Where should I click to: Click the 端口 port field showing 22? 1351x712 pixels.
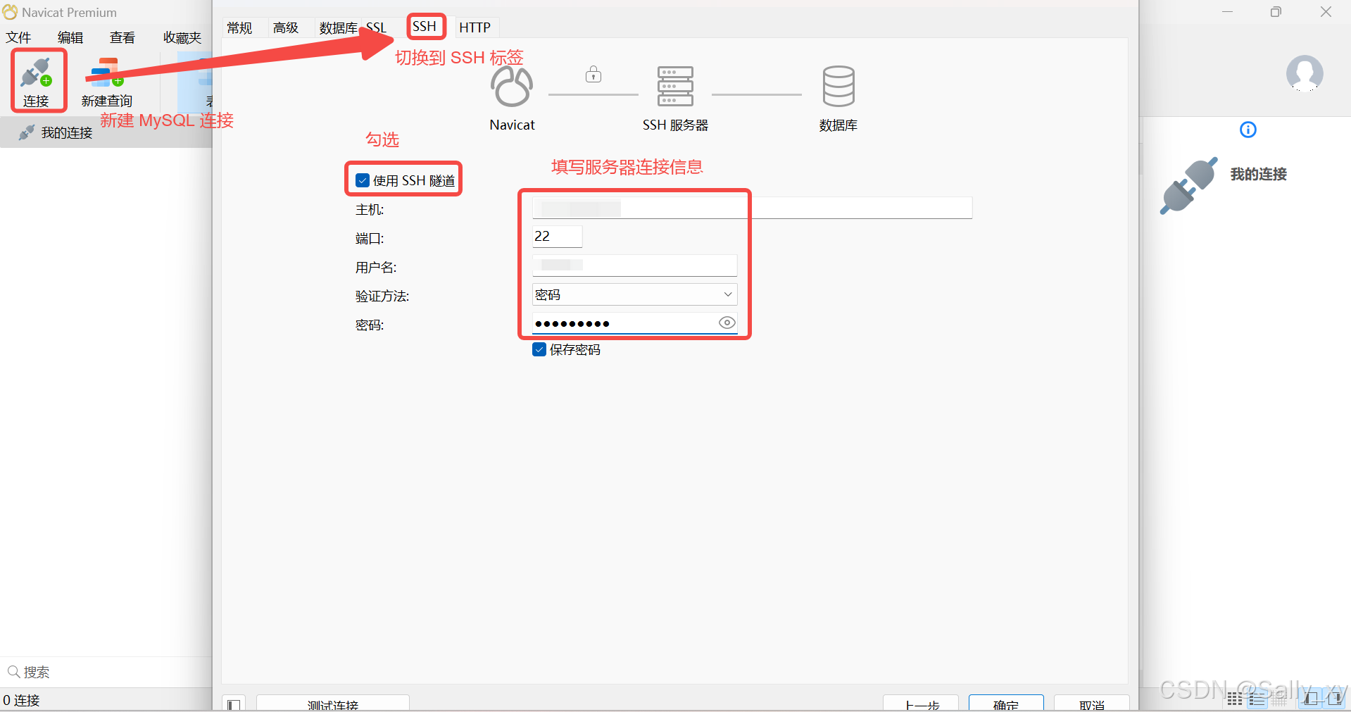(557, 237)
